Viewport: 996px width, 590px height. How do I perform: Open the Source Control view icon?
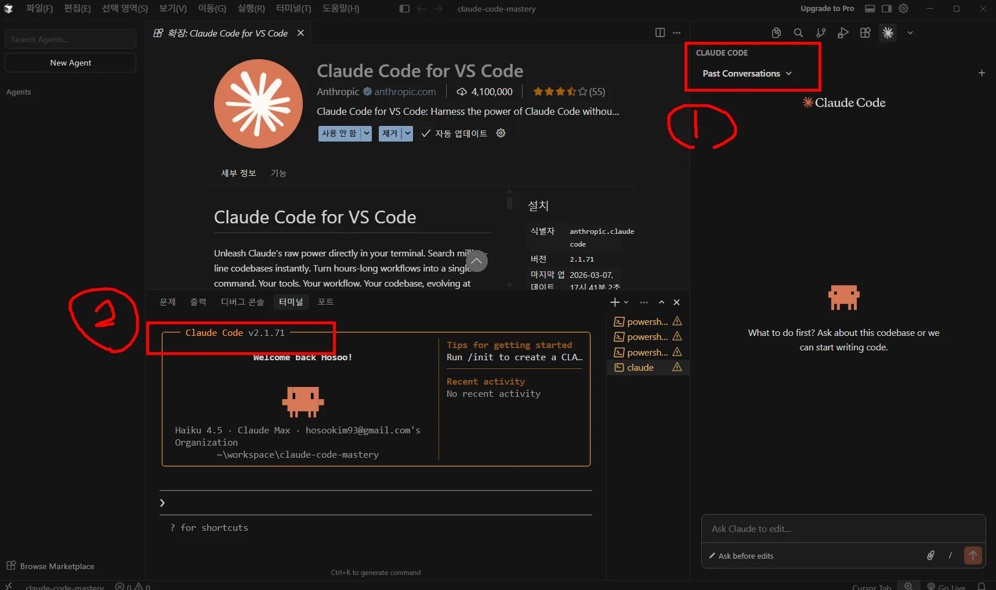pos(821,33)
